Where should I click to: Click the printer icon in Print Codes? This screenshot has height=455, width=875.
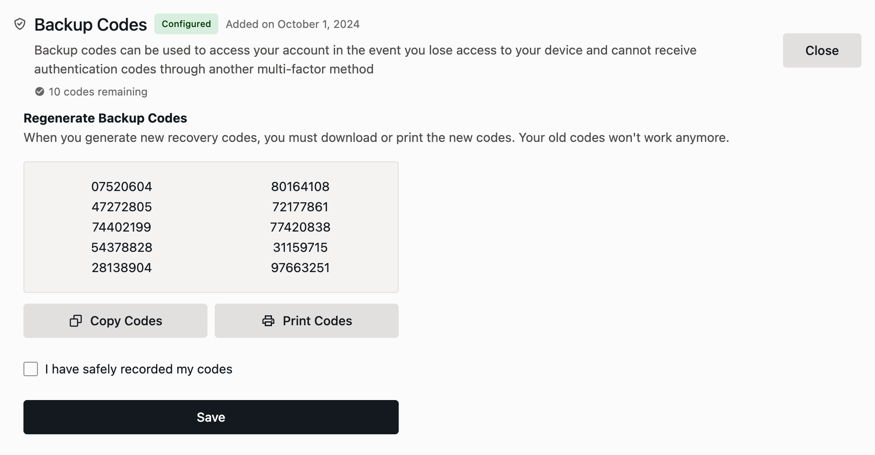pyautogui.click(x=268, y=321)
